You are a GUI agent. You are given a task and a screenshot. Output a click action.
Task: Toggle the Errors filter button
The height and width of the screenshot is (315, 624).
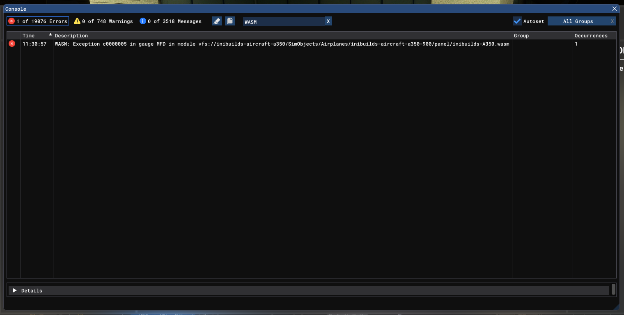[x=38, y=21]
